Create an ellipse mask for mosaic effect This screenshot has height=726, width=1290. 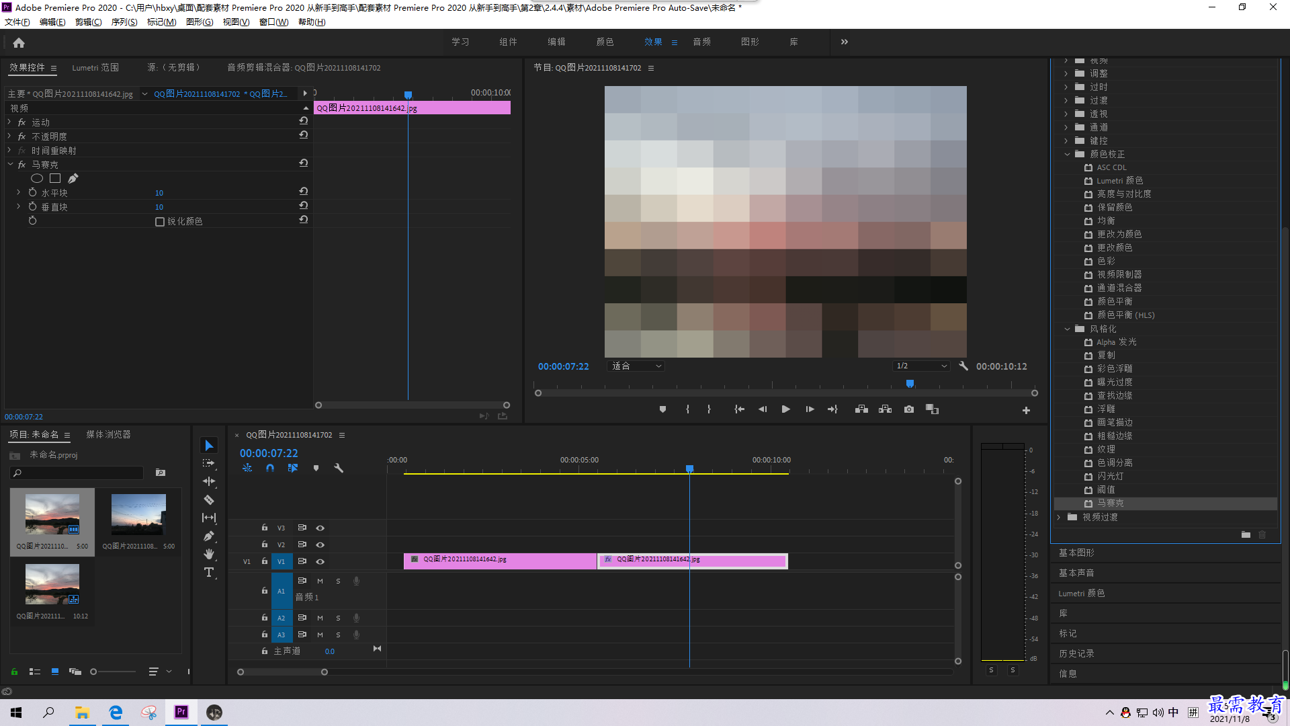37,178
